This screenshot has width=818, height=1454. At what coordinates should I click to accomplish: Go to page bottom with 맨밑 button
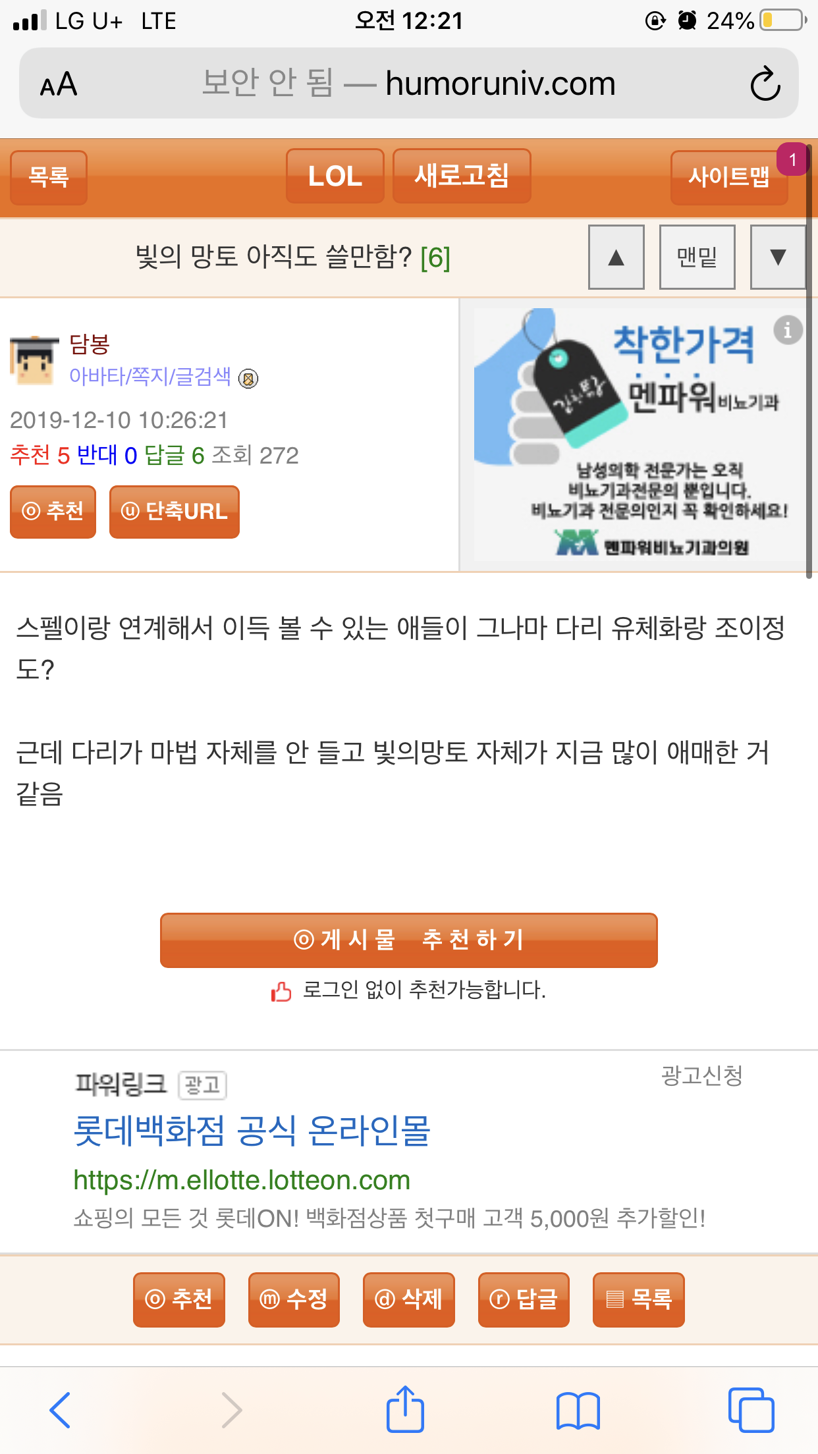click(697, 257)
